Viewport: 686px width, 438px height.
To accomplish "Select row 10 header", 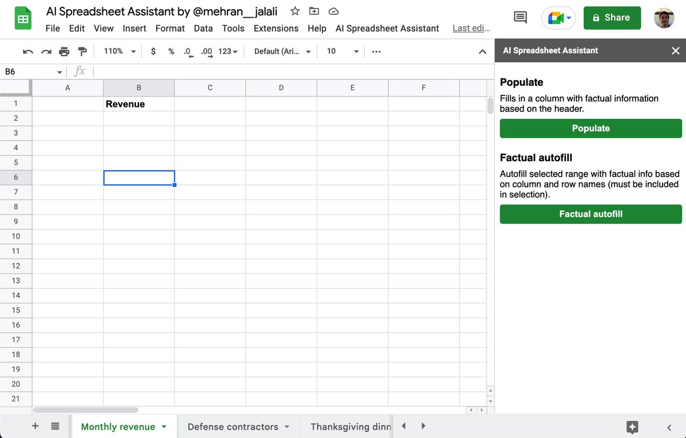I will [x=16, y=236].
